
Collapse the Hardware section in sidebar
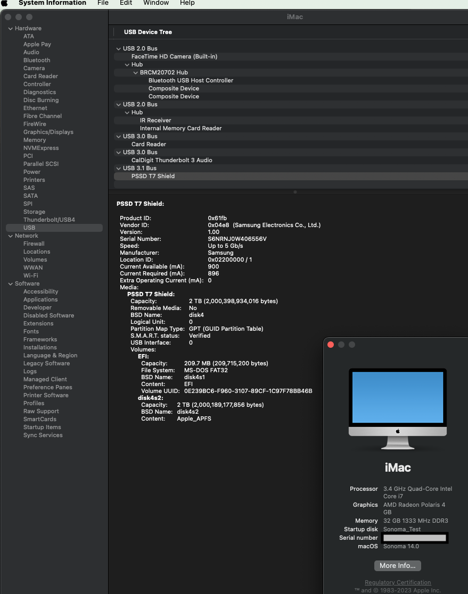[11, 28]
